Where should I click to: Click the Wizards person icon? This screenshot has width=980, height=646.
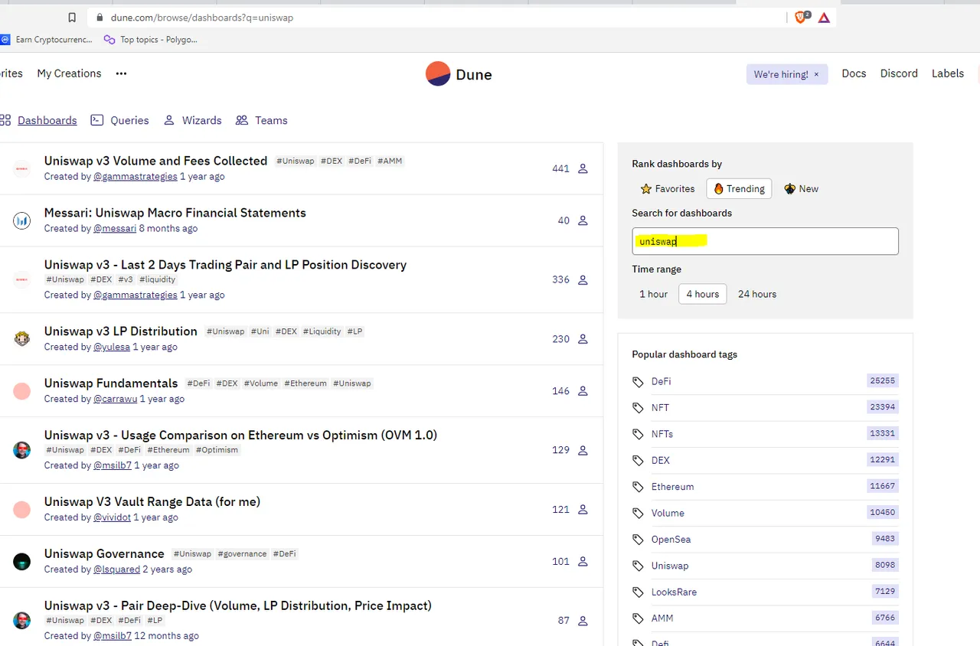pos(169,120)
